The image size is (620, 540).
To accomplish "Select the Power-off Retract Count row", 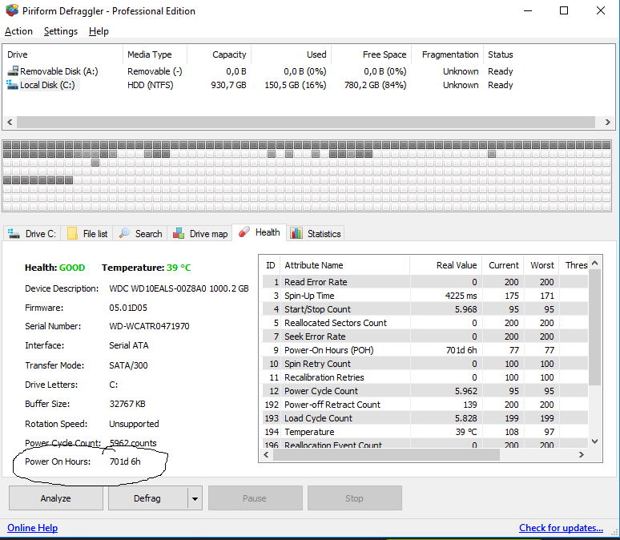I will coord(425,405).
